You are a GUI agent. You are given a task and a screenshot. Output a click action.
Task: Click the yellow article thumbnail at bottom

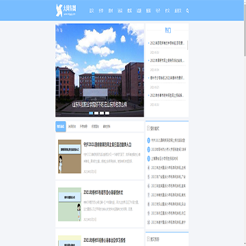pyautogui.click(x=70, y=241)
